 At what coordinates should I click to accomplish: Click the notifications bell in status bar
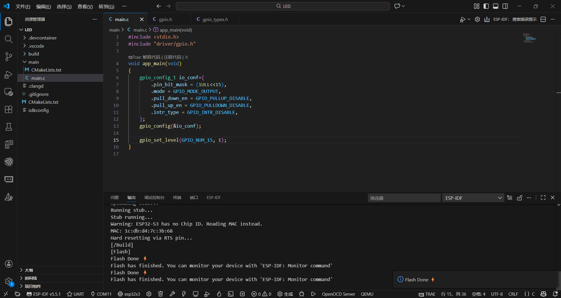coord(555,294)
